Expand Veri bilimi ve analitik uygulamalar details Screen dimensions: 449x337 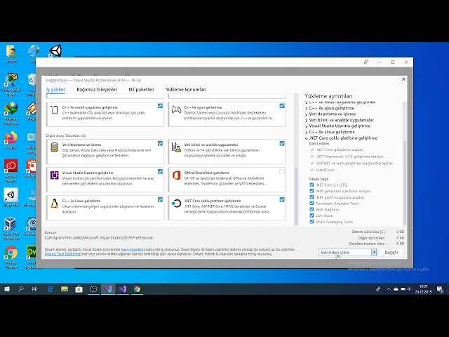pos(307,120)
